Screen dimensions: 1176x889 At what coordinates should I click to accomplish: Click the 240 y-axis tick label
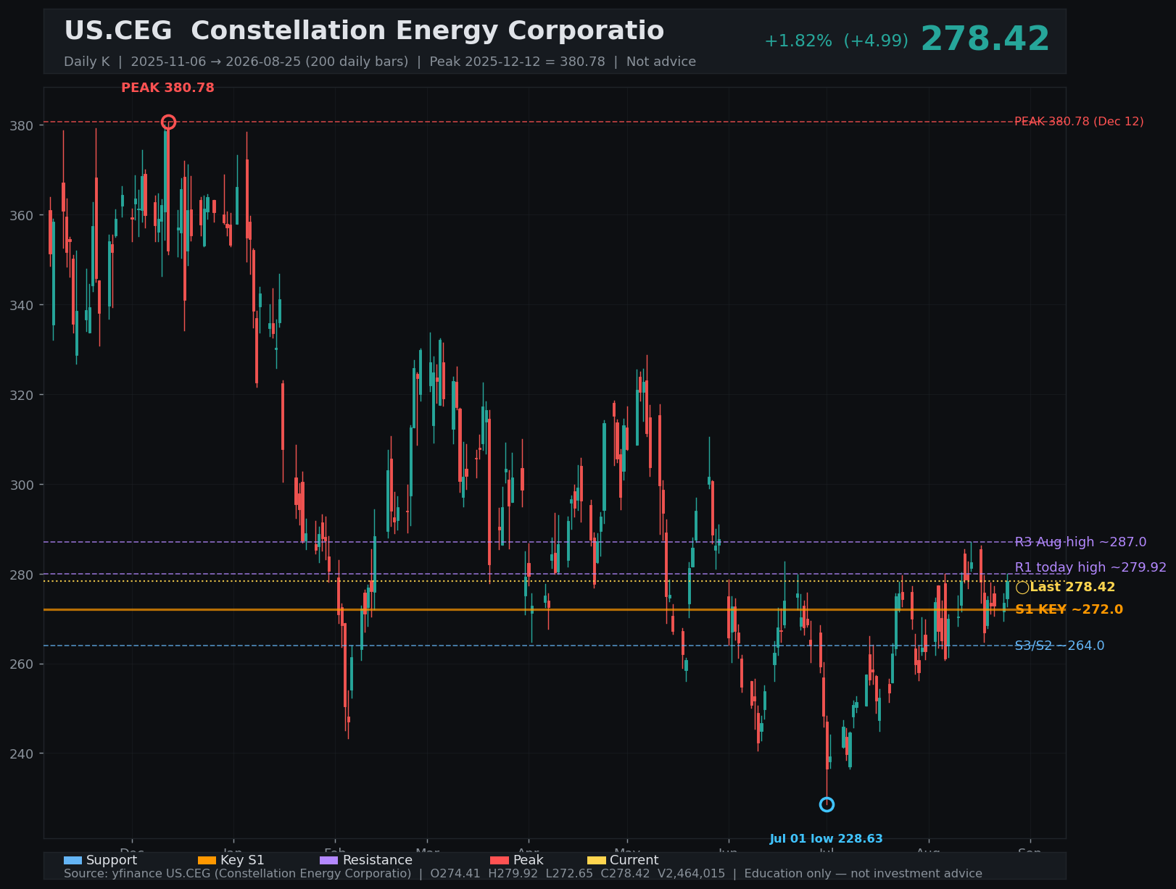[x=22, y=754]
